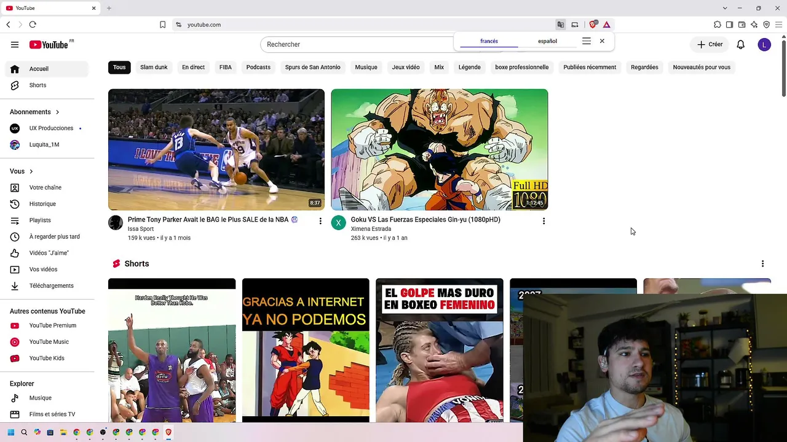Open the notifications bell

[741, 44]
